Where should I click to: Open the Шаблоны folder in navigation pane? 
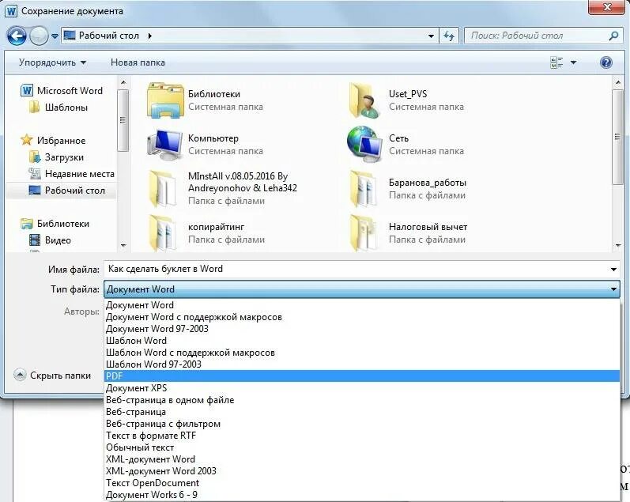58,108
